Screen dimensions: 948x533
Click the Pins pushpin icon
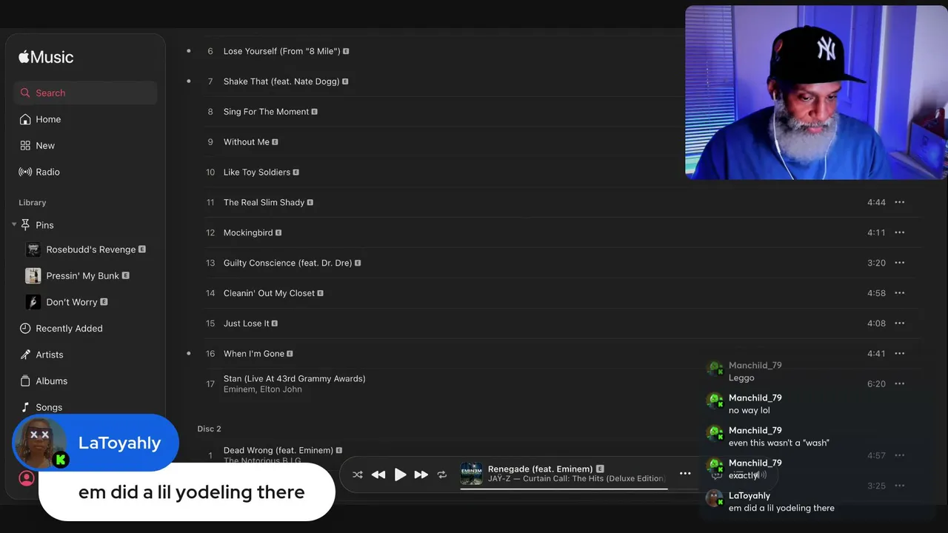click(x=26, y=225)
